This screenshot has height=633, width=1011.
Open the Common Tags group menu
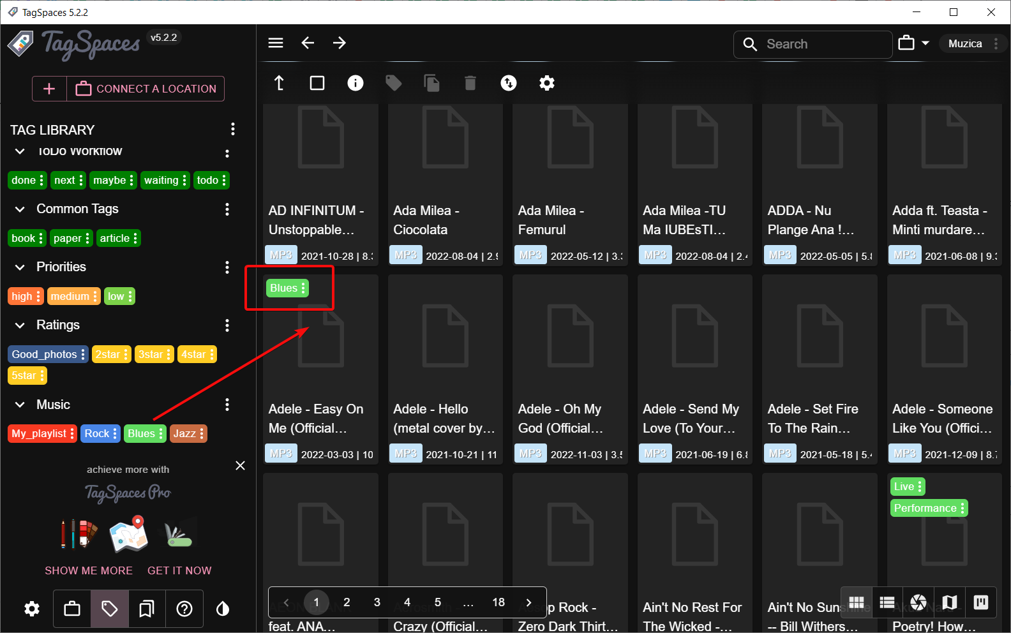[227, 209]
